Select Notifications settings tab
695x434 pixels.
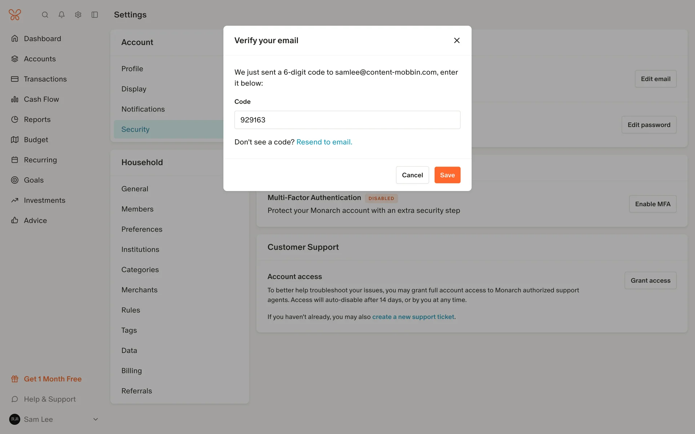tap(143, 109)
